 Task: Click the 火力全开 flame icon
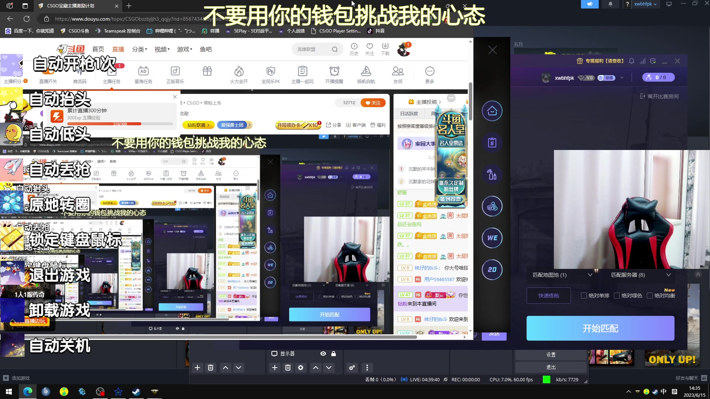[x=239, y=71]
